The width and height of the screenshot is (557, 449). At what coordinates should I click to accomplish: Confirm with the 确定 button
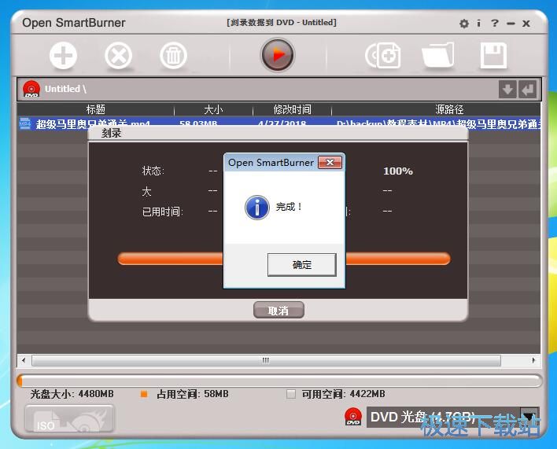[x=301, y=265]
